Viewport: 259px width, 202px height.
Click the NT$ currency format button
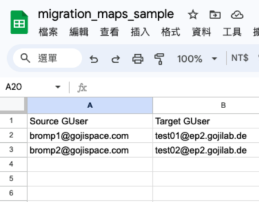(240, 58)
